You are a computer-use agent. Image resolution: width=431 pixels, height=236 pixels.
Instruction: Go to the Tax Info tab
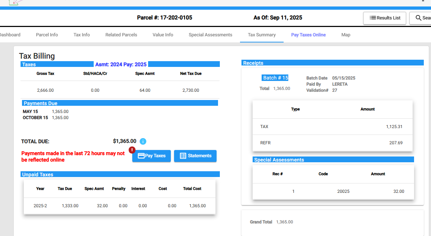[81, 35]
